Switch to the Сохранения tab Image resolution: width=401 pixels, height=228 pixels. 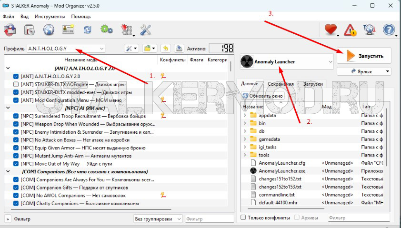click(x=281, y=84)
